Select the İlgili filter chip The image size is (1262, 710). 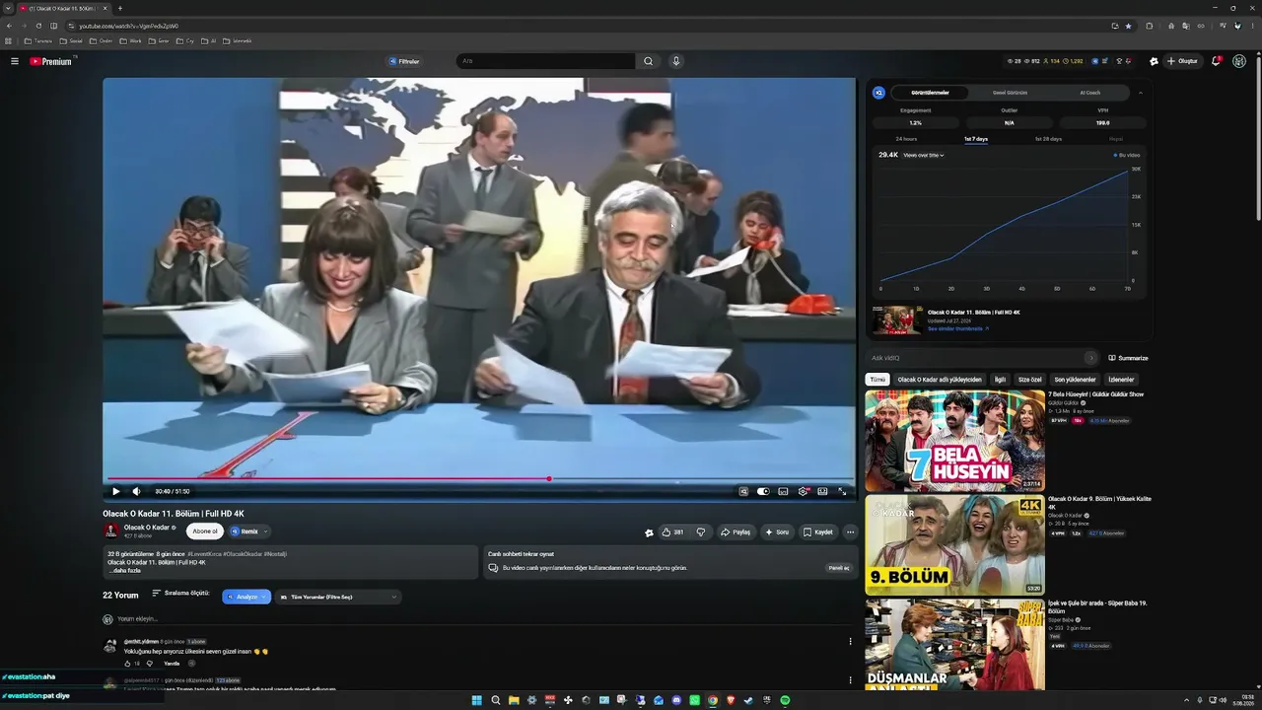tap(1000, 380)
